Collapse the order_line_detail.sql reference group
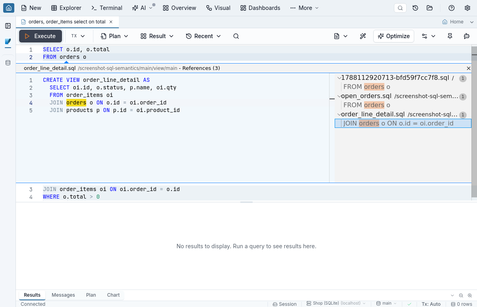Image resolution: width=477 pixels, height=307 pixels. pos(339,114)
